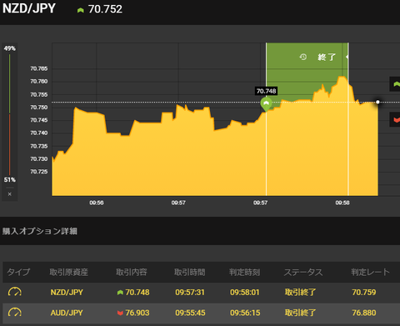Viewport: 400px width, 326px height.
Task: Click the NZD/JPY pair title
Action: (x=29, y=8)
